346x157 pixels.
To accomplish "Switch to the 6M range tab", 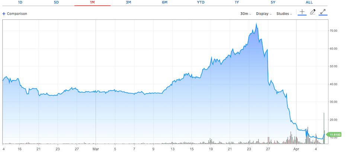I will click(x=164, y=3).
